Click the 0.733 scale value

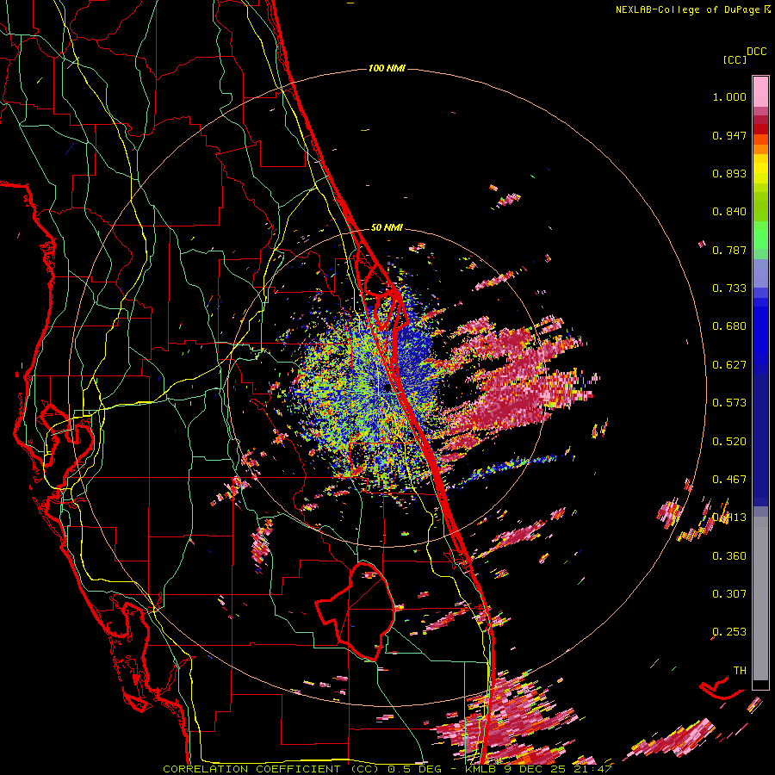tap(729, 288)
